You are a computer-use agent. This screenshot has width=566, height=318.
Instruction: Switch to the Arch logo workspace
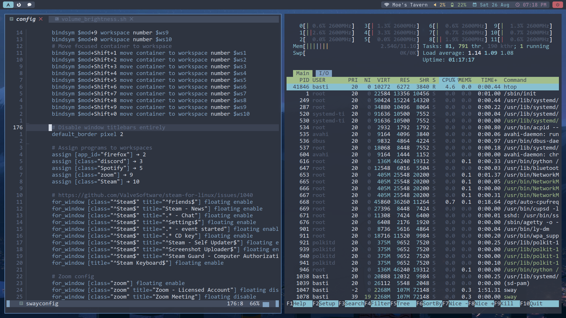[x=8, y=5]
